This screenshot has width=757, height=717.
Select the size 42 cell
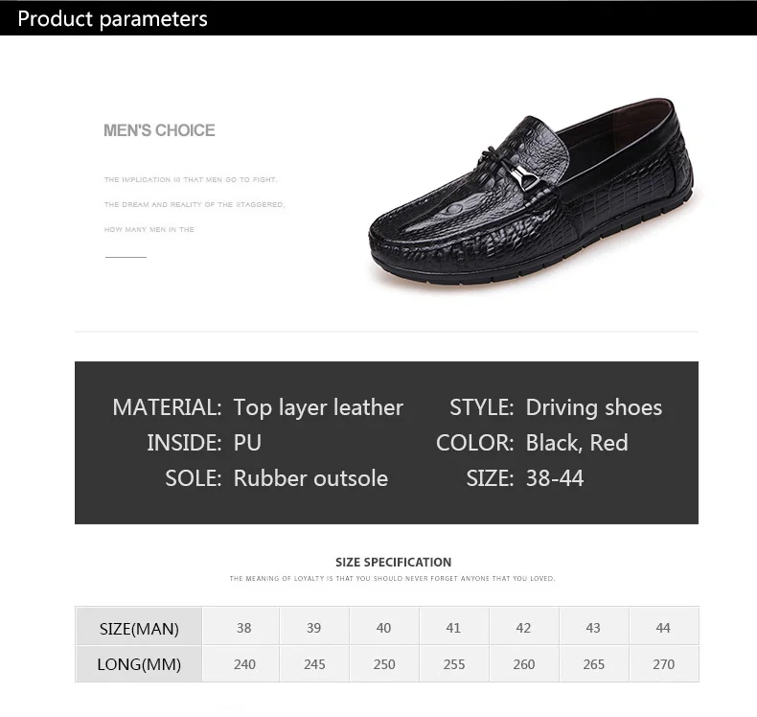[523, 628]
